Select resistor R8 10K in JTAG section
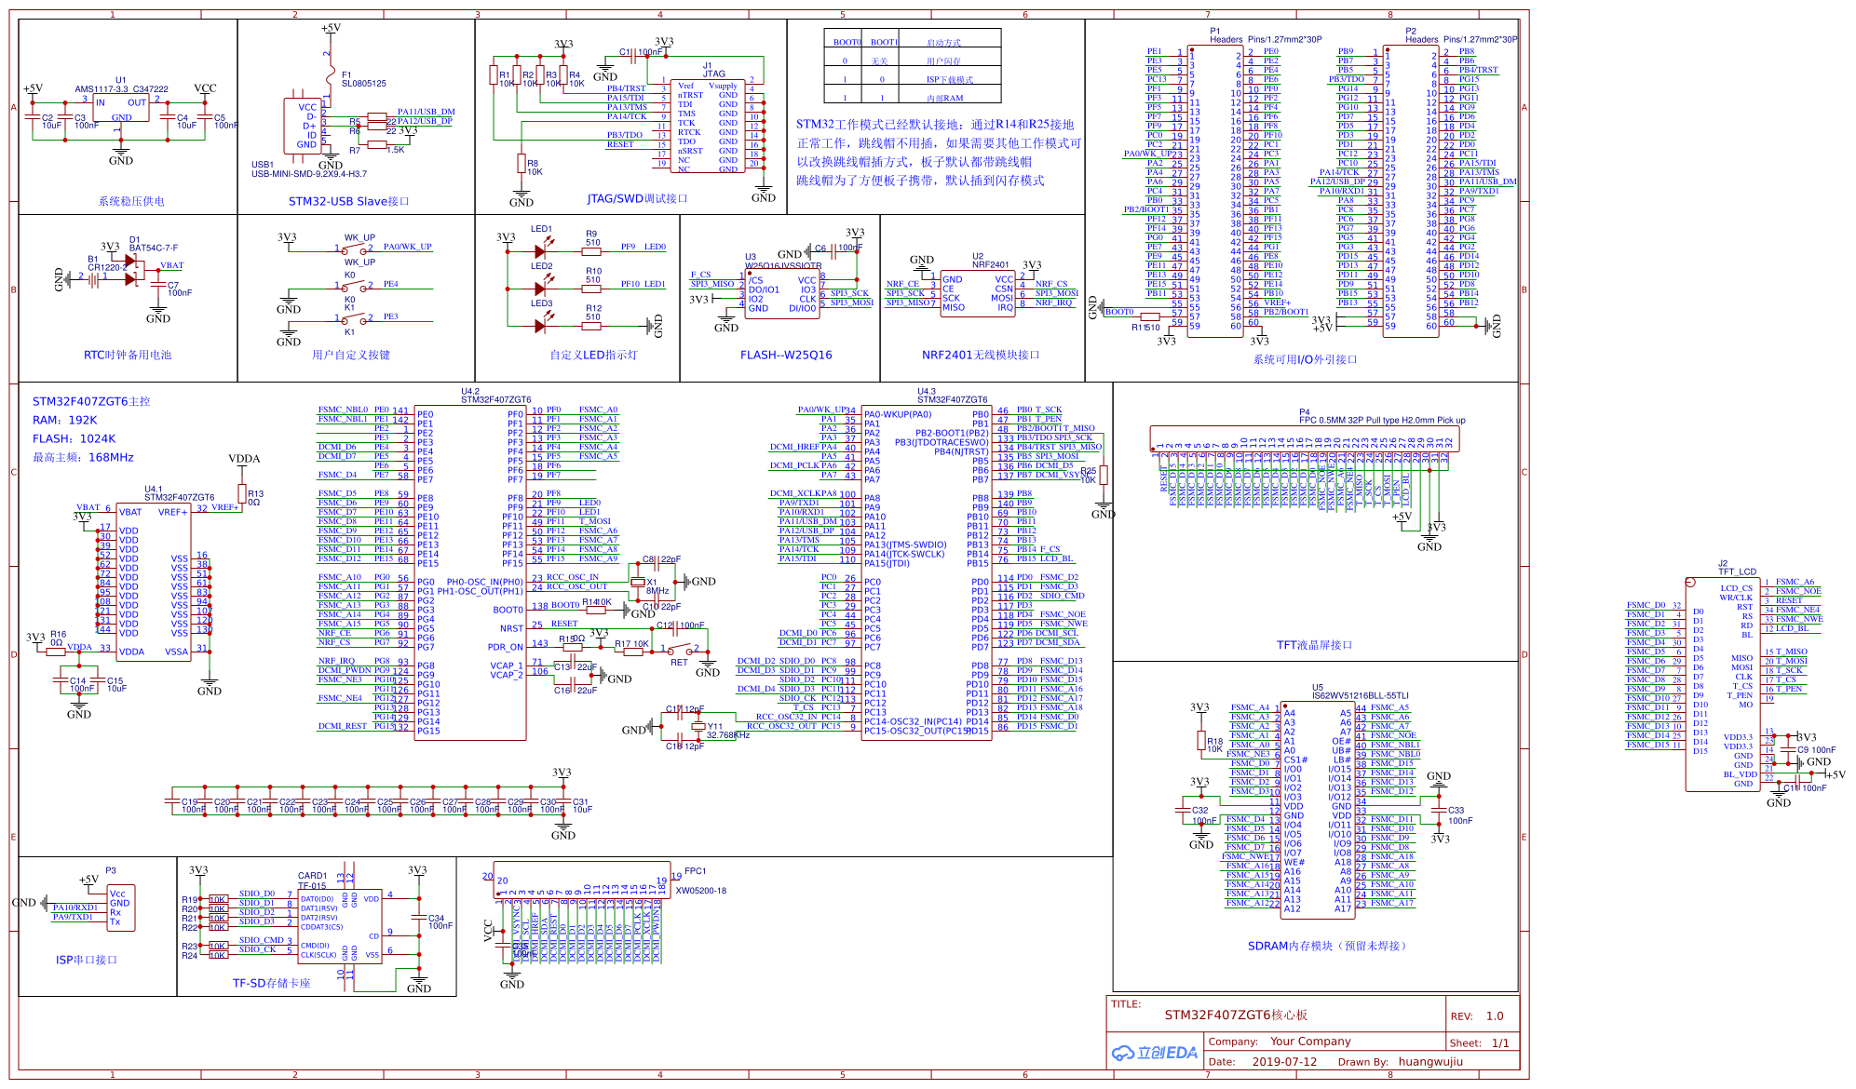 522,164
